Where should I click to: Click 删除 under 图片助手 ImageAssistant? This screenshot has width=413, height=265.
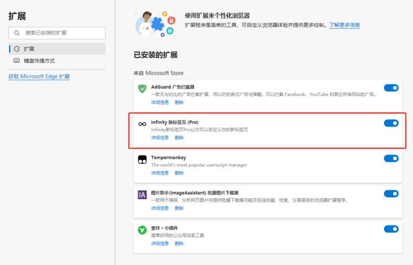tap(179, 208)
